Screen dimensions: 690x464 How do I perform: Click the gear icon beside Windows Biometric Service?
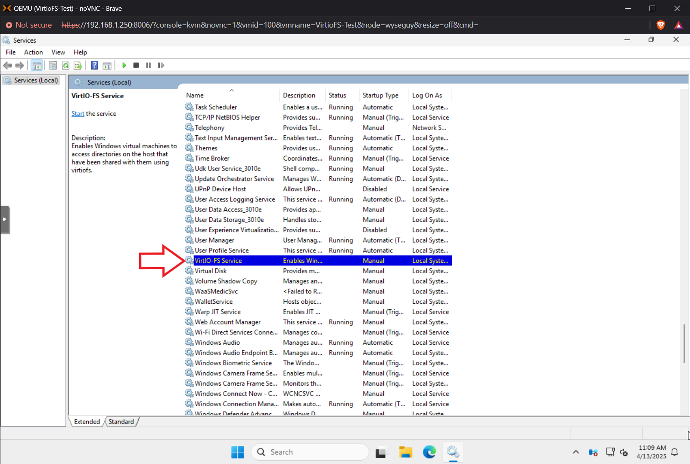pyautogui.click(x=189, y=363)
